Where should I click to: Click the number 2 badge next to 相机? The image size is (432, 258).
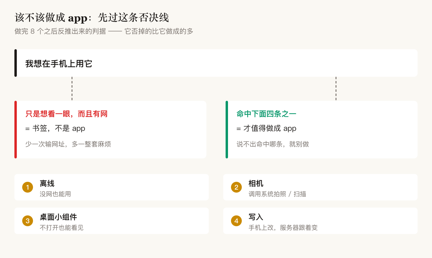[x=236, y=187]
